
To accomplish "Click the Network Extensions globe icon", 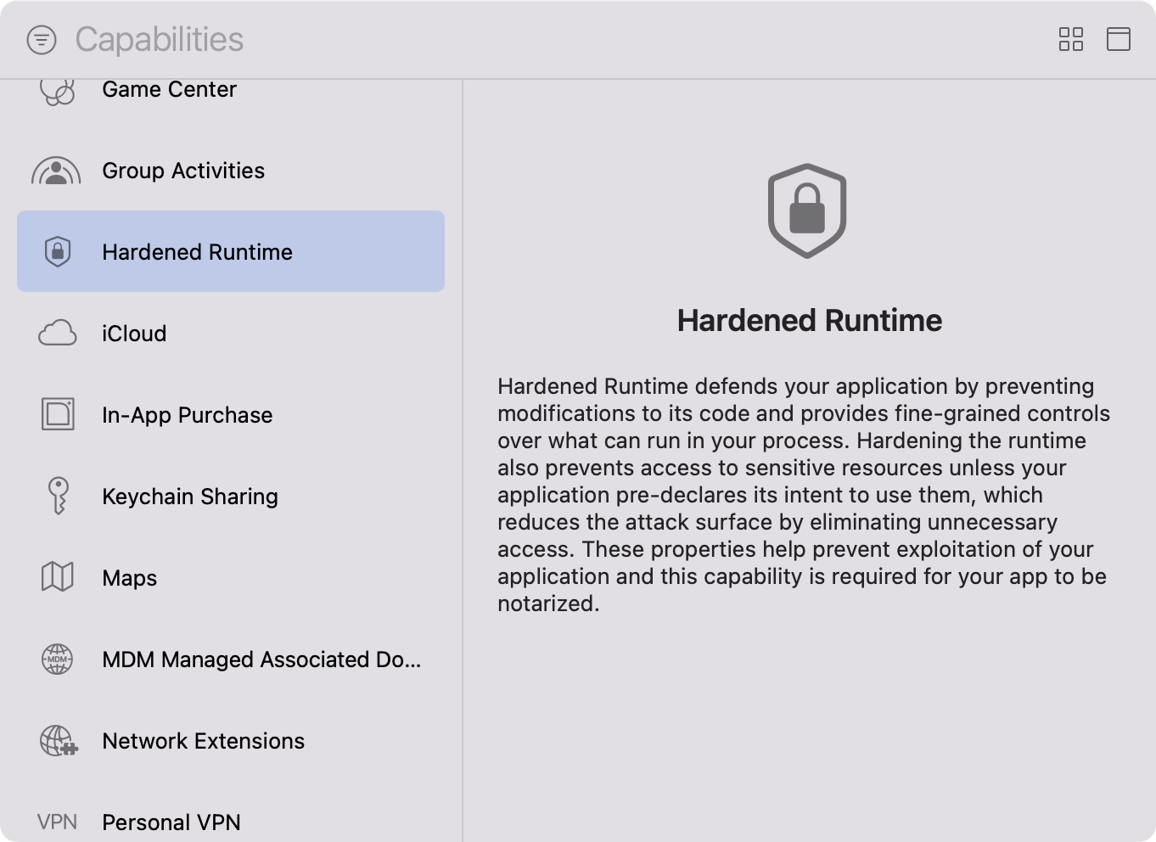I will 59,741.
